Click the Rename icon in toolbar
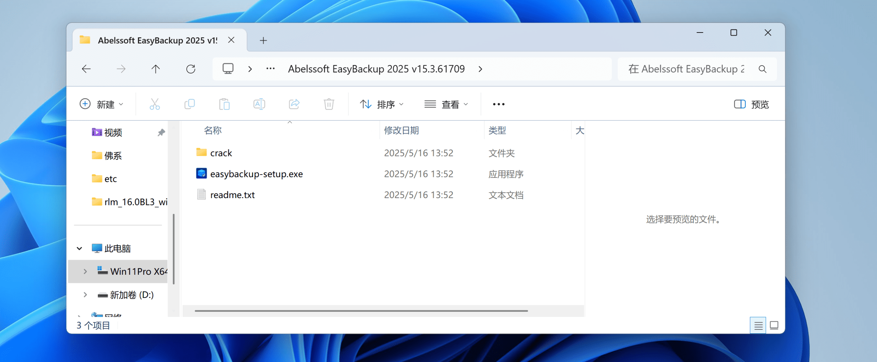Viewport: 877px width, 362px height. (259, 104)
